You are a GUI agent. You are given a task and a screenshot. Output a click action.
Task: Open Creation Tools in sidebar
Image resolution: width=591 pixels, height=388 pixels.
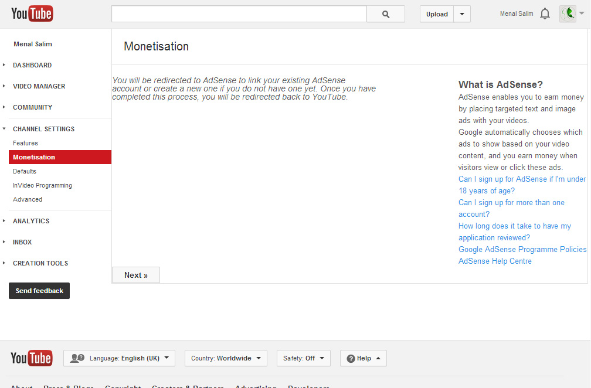point(40,263)
